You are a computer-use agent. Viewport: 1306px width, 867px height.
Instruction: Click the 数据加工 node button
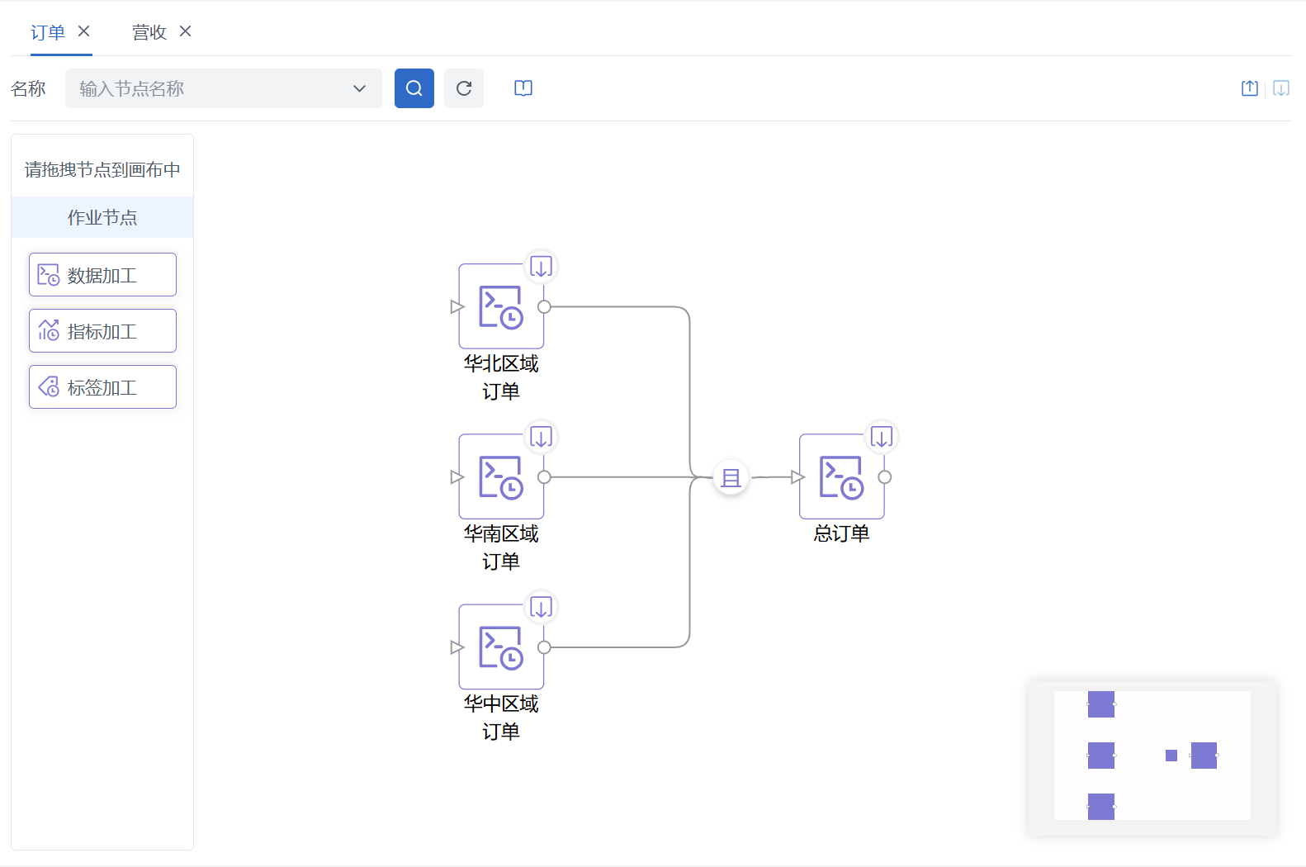coord(102,275)
